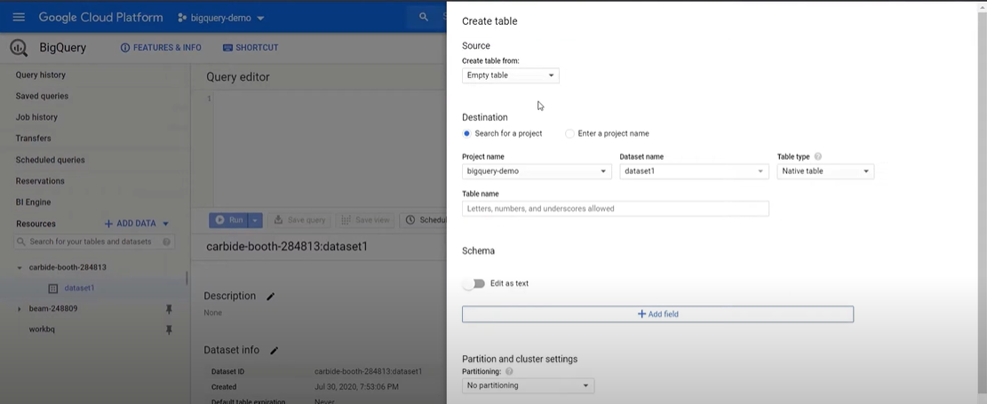
Task: Select the workbq project
Action: tap(42, 329)
